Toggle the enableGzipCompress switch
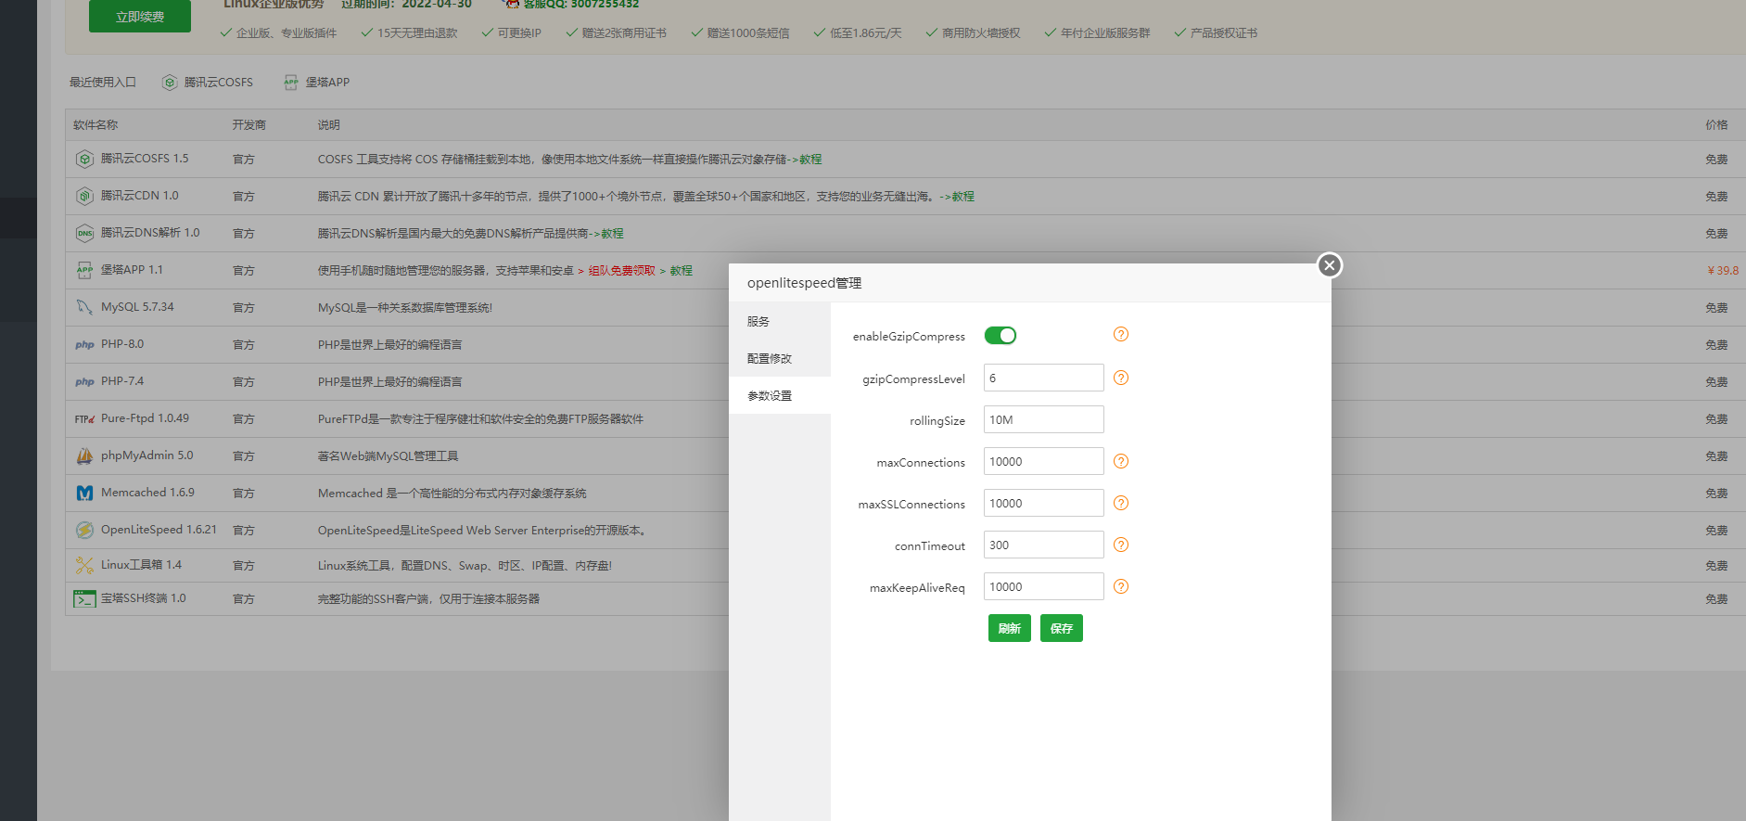Image resolution: width=1746 pixels, height=821 pixels. click(1000, 335)
